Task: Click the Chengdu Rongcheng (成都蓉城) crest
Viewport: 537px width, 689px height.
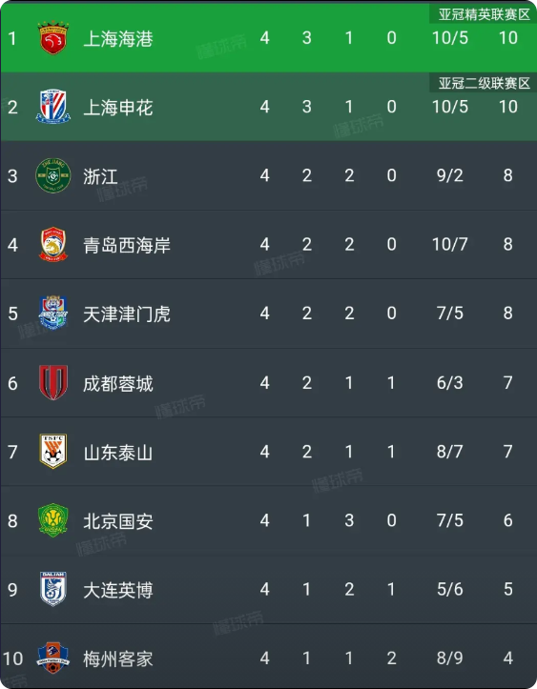Action: click(52, 382)
